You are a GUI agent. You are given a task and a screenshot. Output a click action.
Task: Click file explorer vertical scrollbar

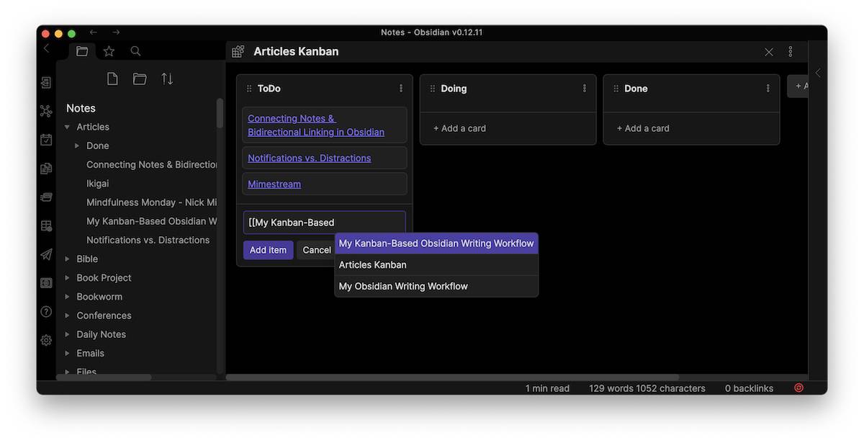pyautogui.click(x=220, y=113)
